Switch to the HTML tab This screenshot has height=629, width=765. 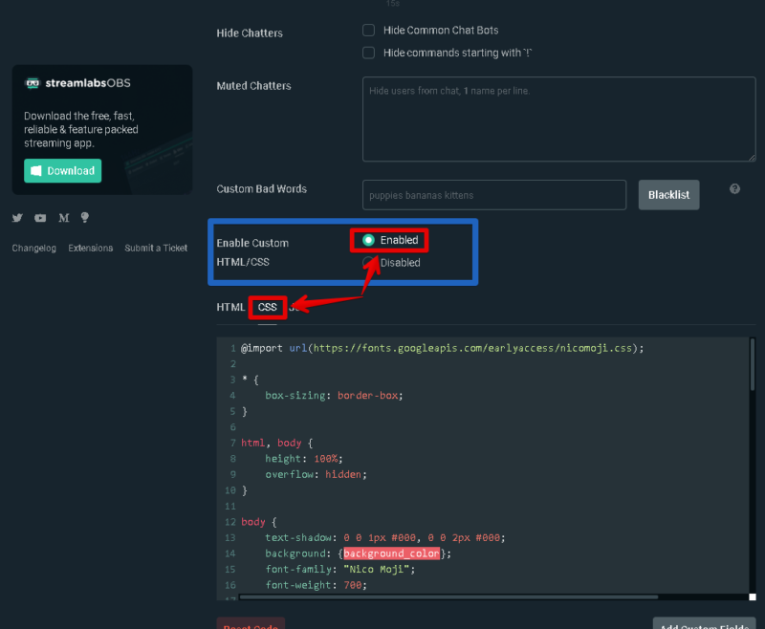(229, 307)
